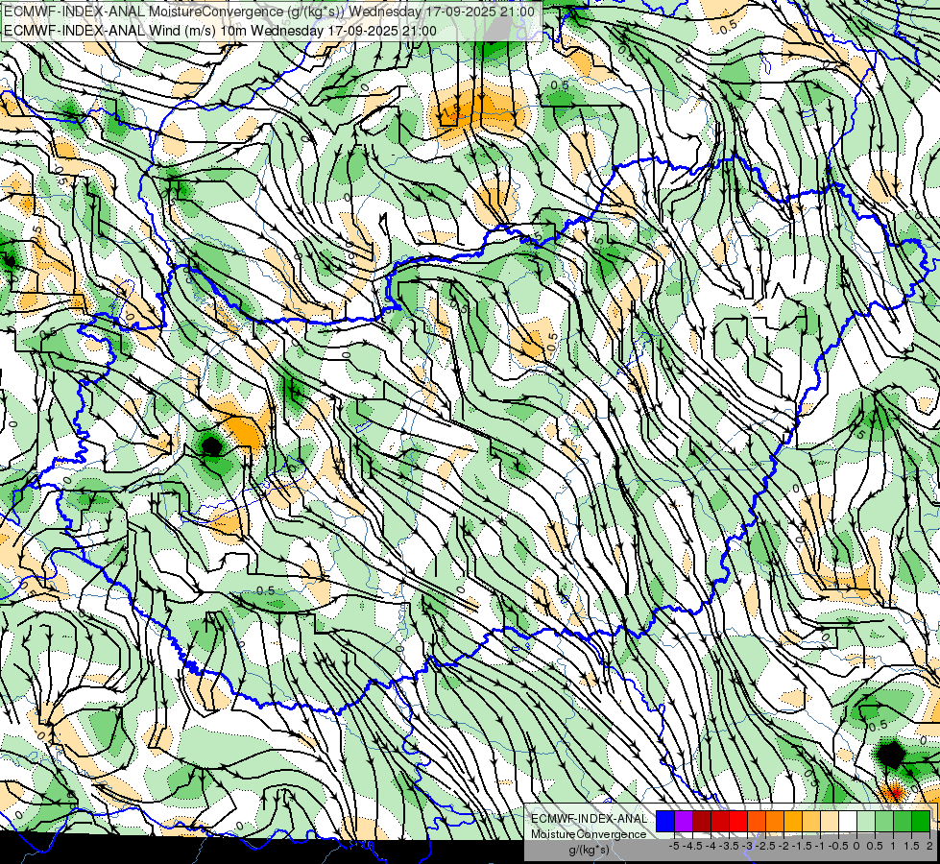Click the '-0.5' tick label on the colorbar
The width and height of the screenshot is (940, 864).
click(838, 846)
